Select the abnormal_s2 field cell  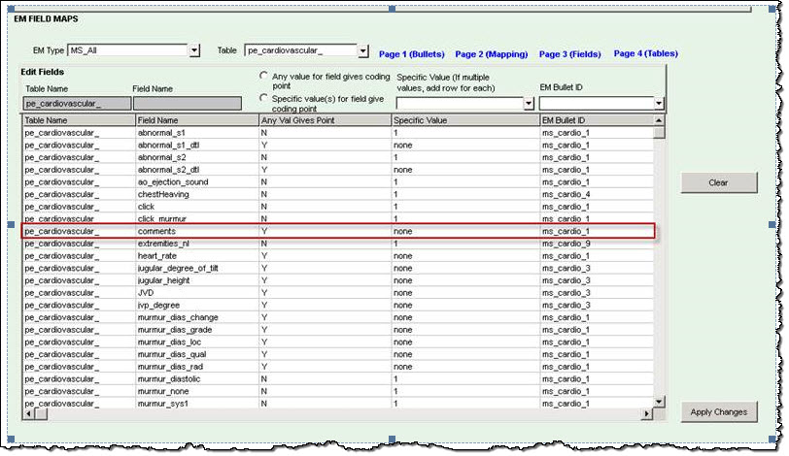197,157
